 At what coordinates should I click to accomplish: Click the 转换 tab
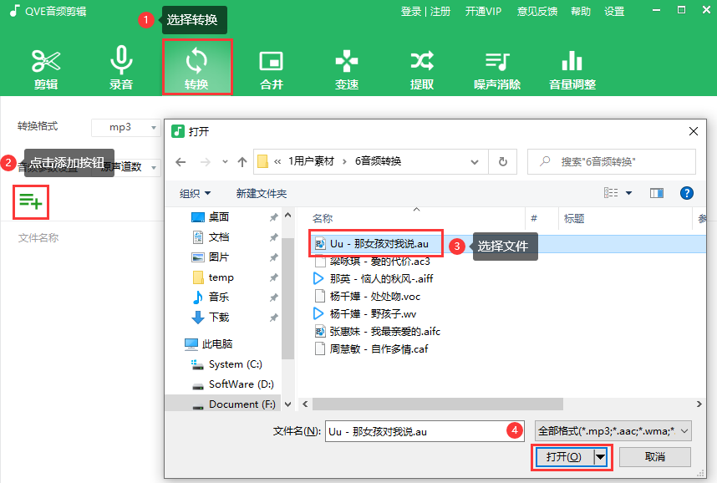pyautogui.click(x=196, y=68)
